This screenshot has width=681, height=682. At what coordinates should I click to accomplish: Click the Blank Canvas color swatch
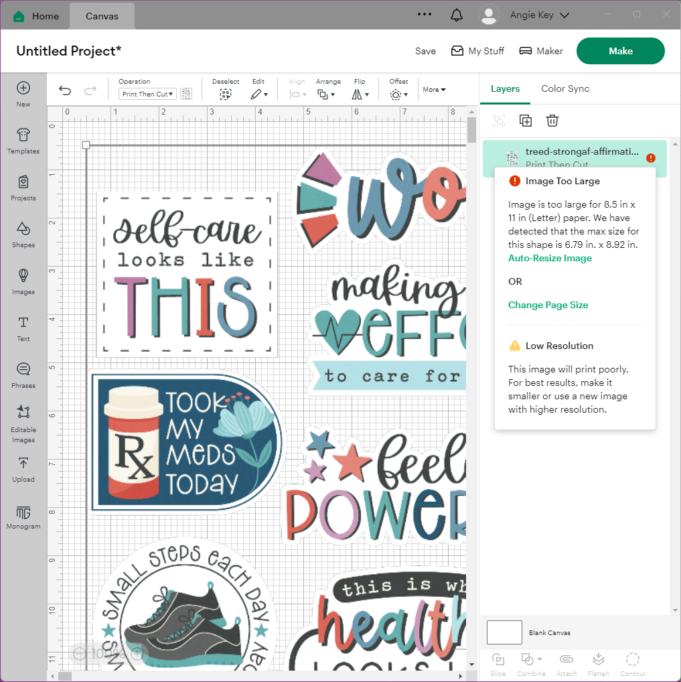coord(504,632)
